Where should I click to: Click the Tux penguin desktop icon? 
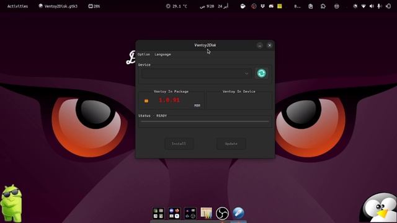pyautogui.click(x=378, y=208)
